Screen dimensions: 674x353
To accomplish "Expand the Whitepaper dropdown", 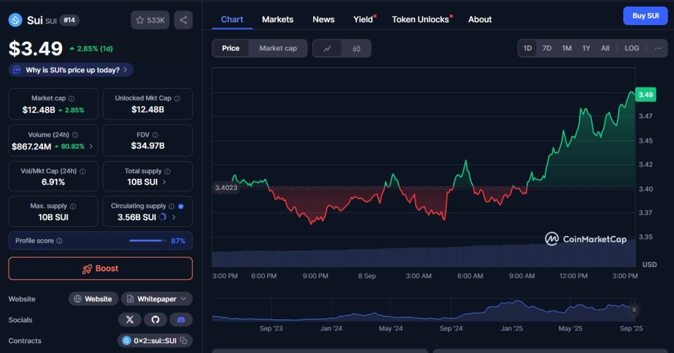I will [x=183, y=299].
